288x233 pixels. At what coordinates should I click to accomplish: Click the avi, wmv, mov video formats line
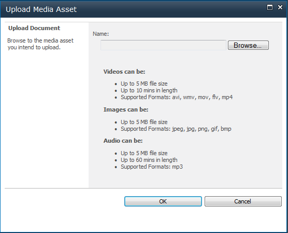coord(177,97)
